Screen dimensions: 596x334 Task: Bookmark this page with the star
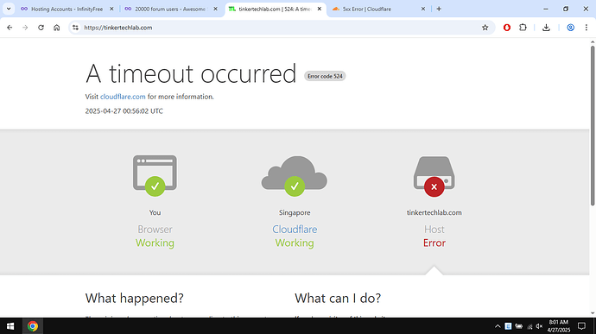tap(485, 28)
